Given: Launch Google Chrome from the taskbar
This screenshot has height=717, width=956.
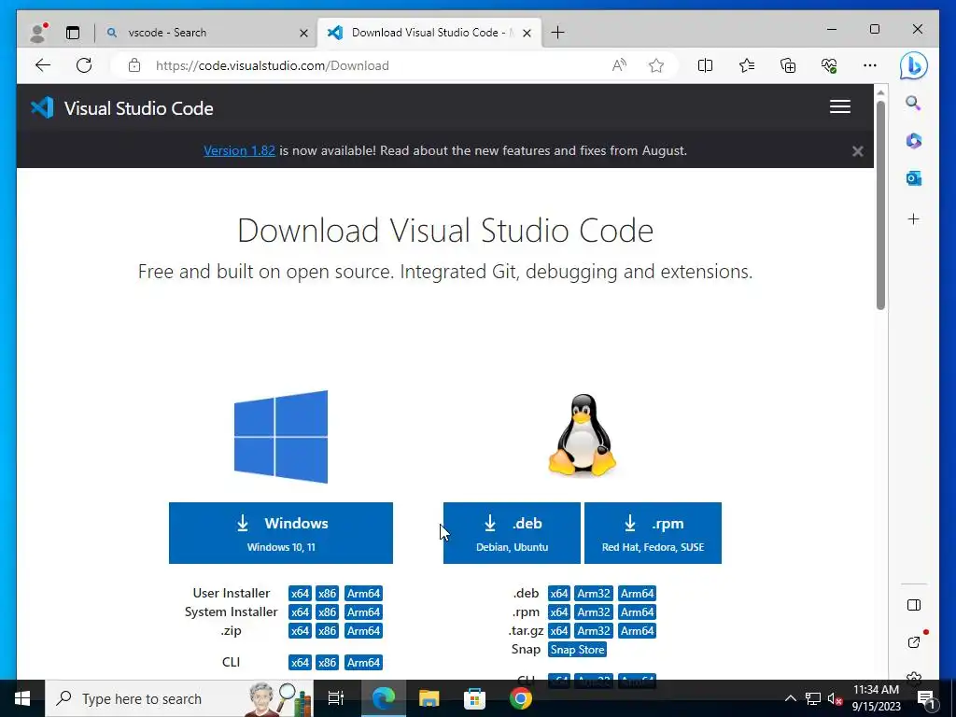Looking at the screenshot, I should click(x=521, y=698).
